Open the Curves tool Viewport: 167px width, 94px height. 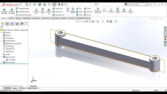104,10
